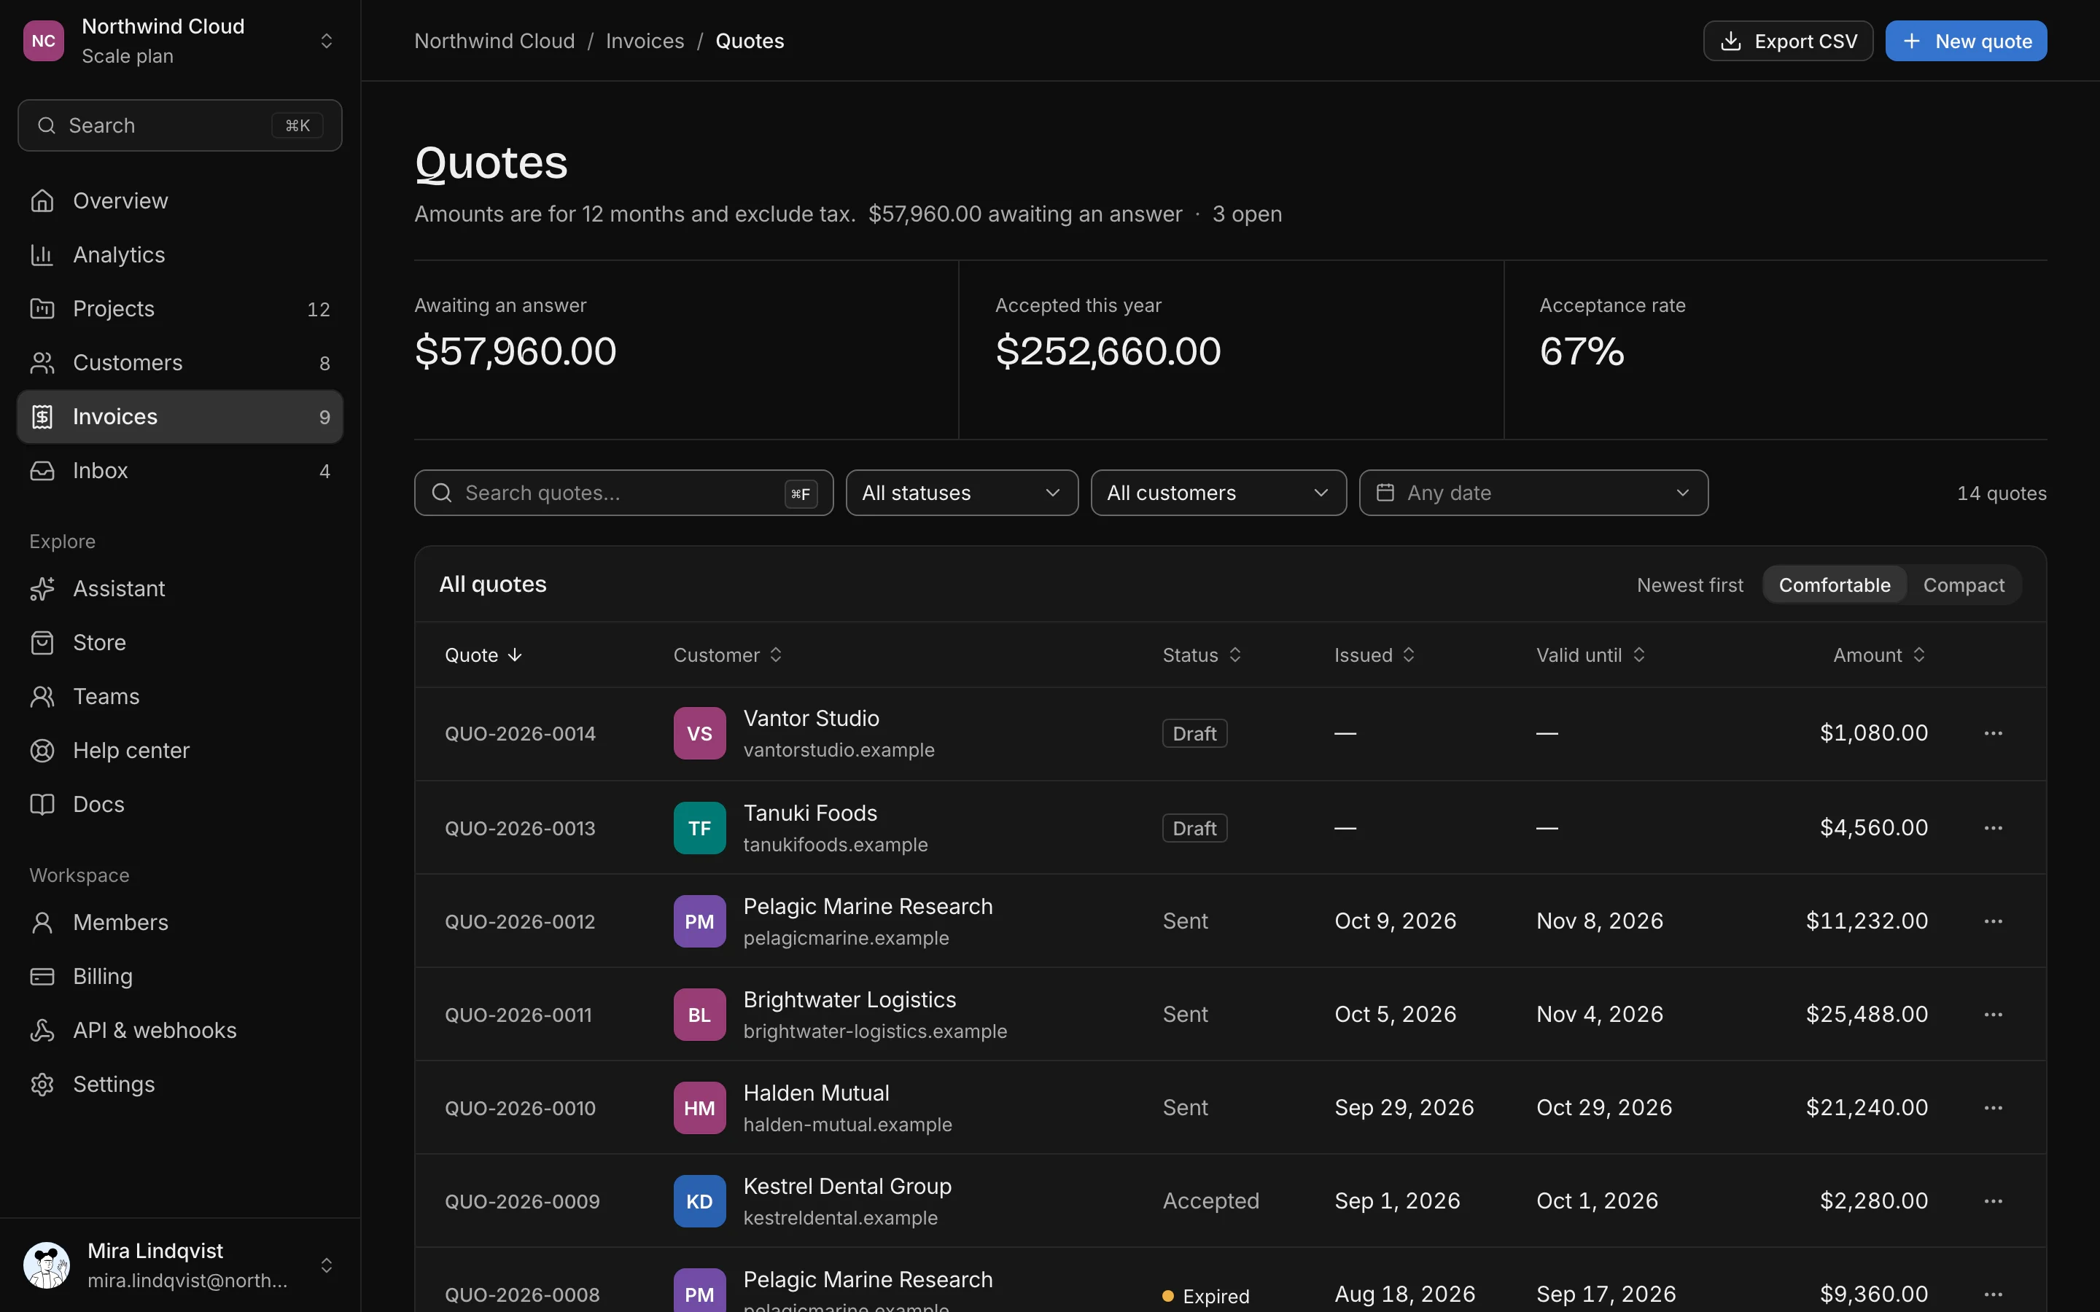Click the Analytics bar-chart icon
Viewport: 2100px width, 1312px height.
(x=42, y=254)
